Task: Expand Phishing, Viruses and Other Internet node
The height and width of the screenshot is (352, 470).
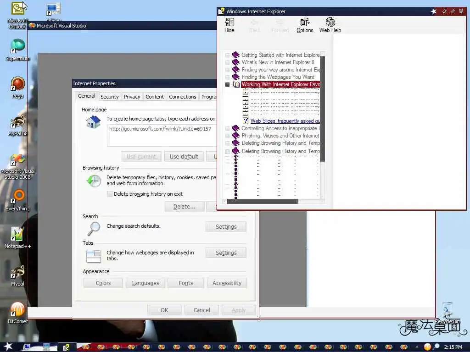Action: coord(228,136)
